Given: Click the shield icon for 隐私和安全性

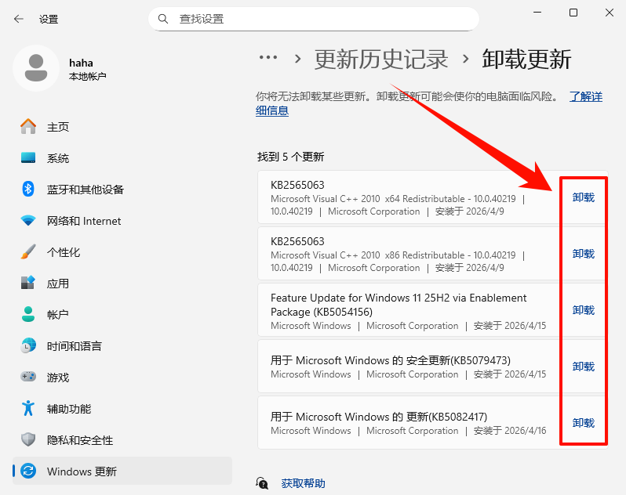Looking at the screenshot, I should pyautogui.click(x=28, y=439).
